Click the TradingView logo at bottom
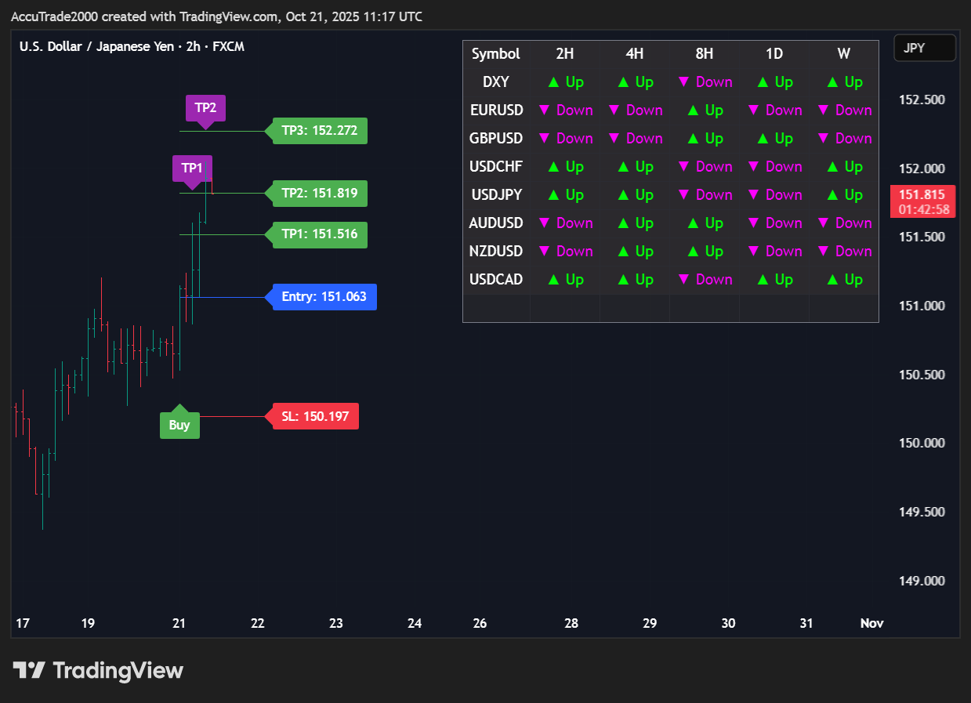This screenshot has height=703, width=971. pos(98,671)
